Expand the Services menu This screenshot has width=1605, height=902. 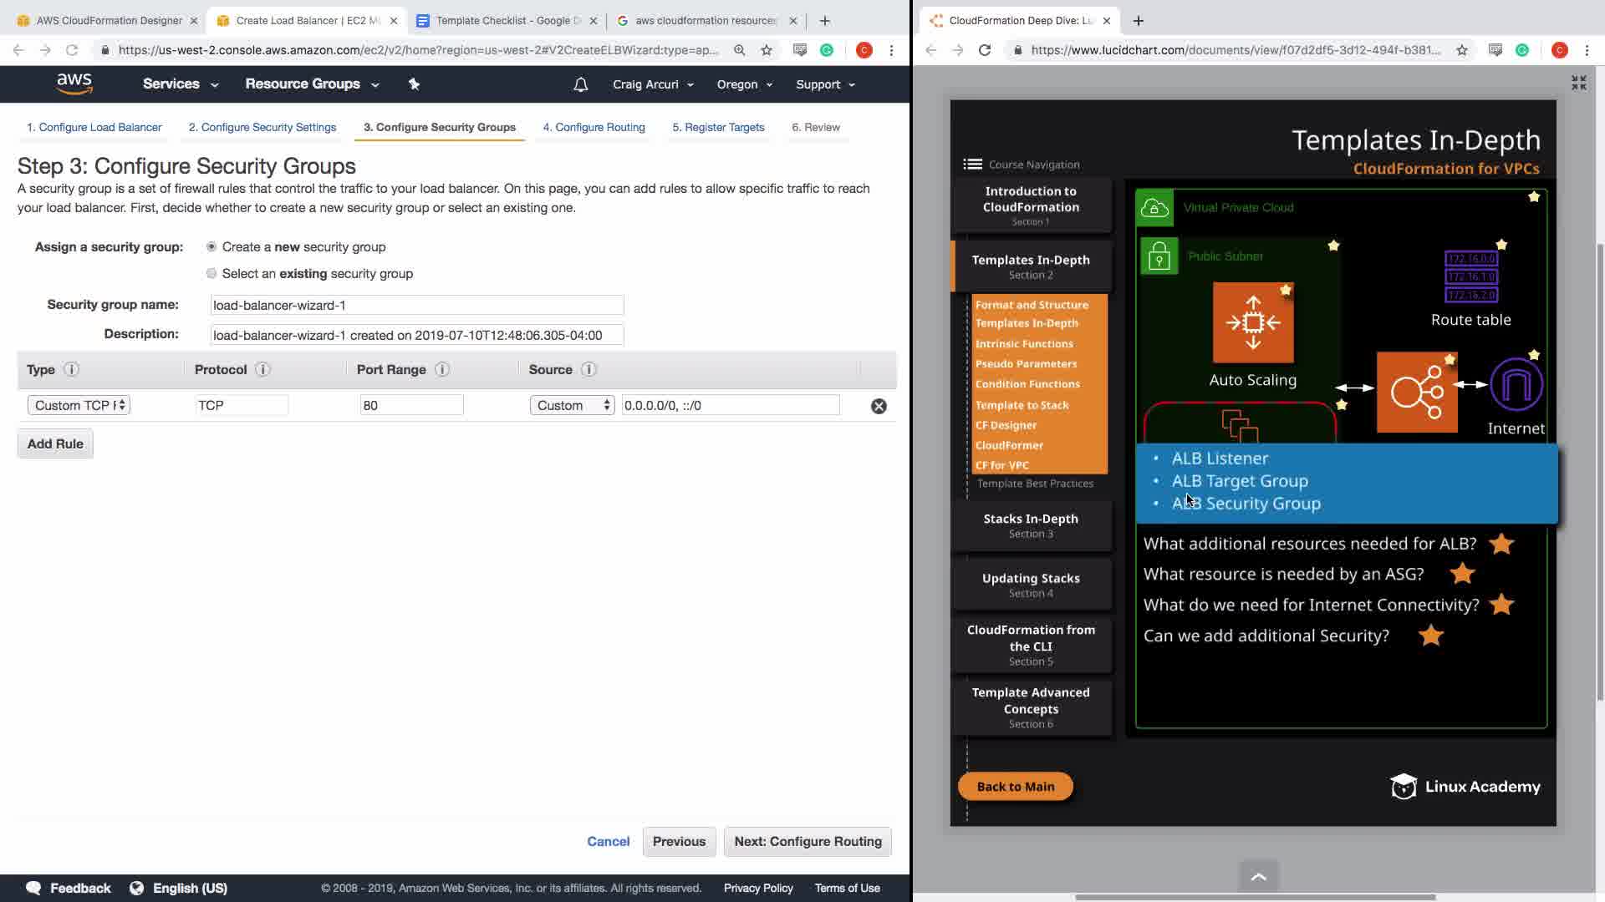[180, 84]
